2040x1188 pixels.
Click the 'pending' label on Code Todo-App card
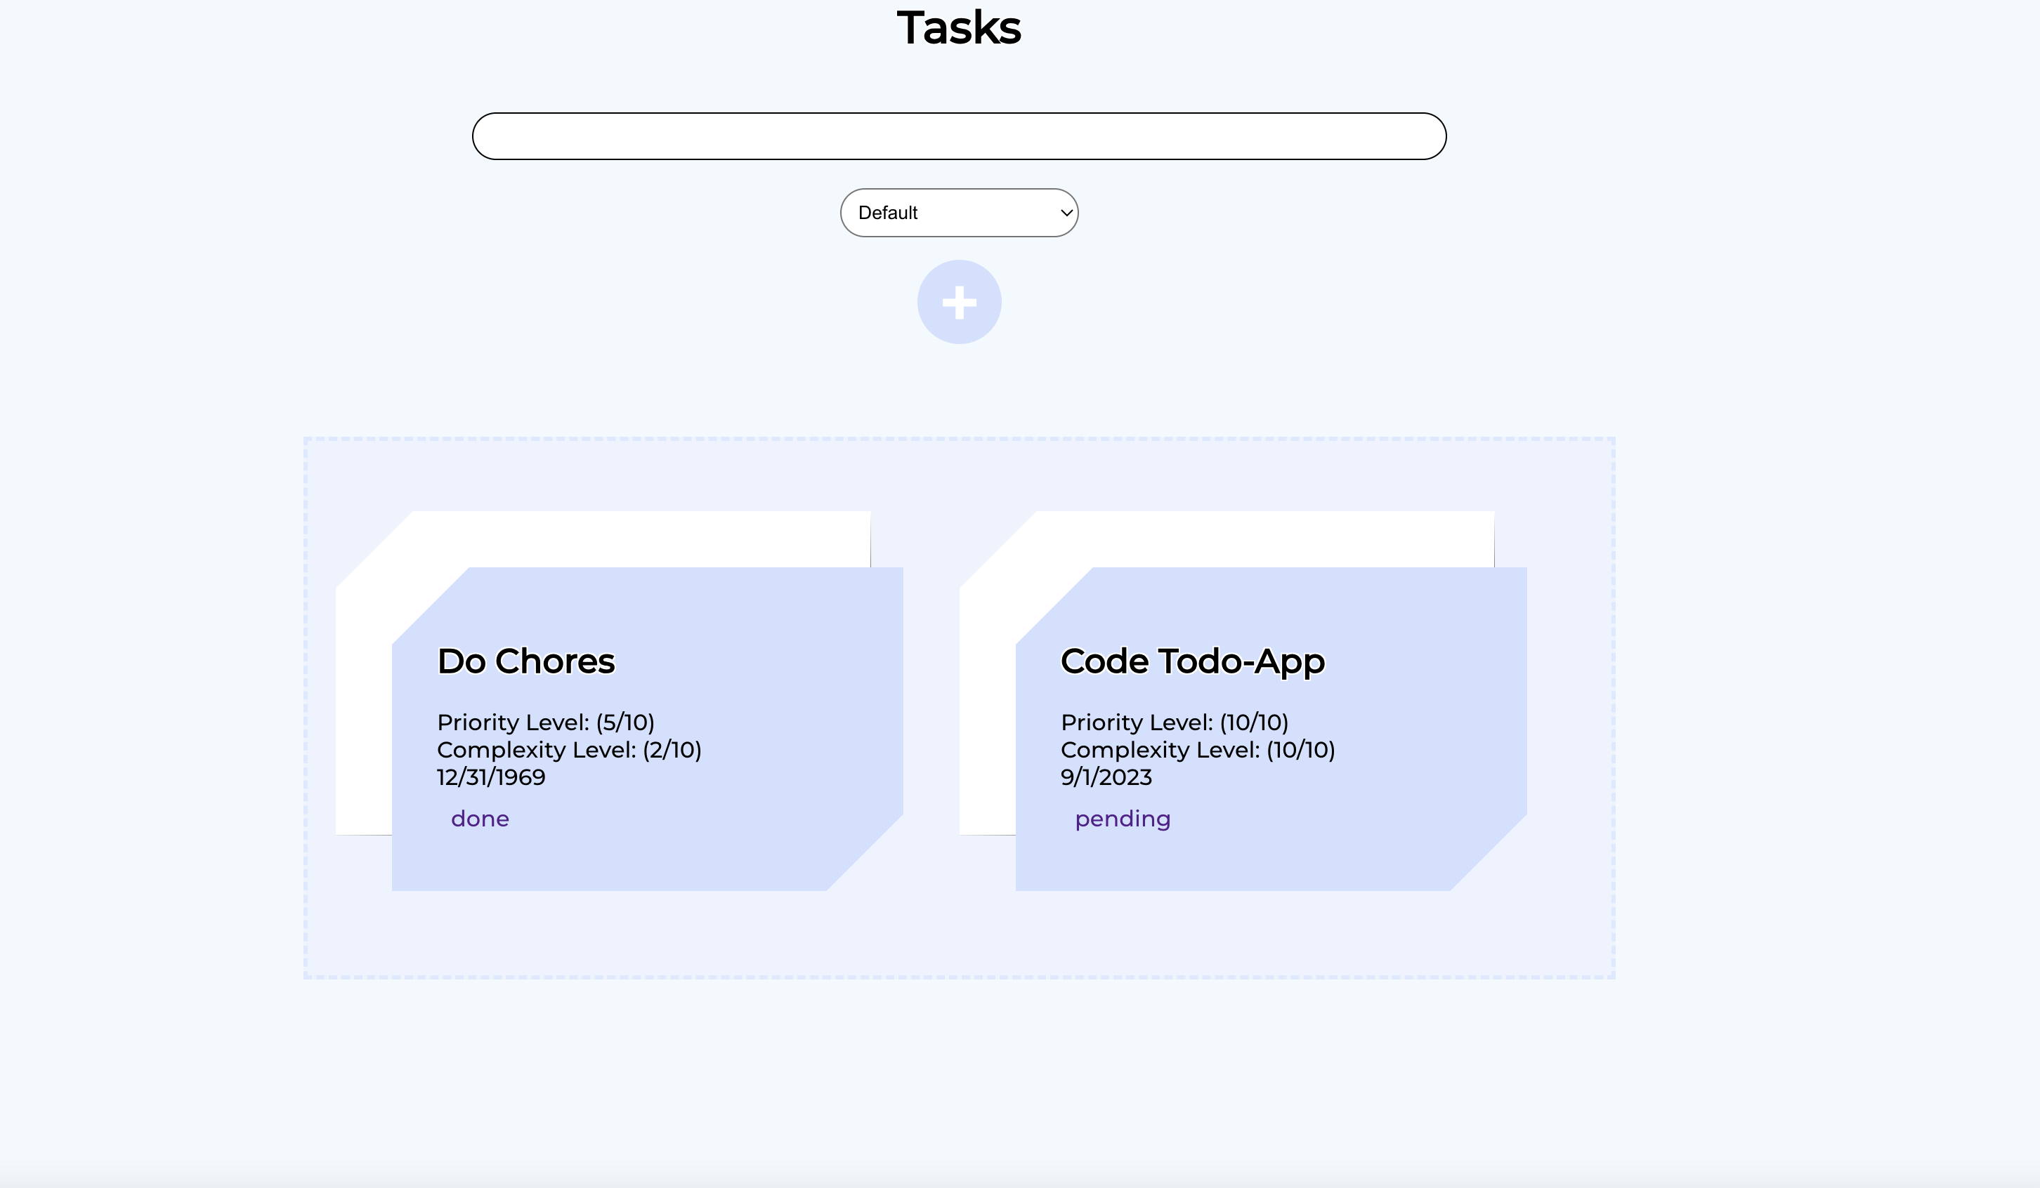[x=1122, y=818]
